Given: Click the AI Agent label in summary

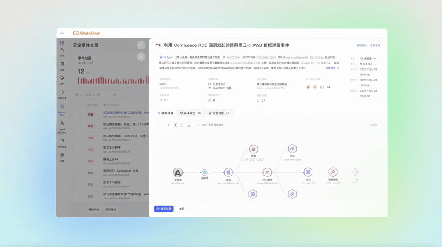Looking at the screenshot, I should pos(167,57).
